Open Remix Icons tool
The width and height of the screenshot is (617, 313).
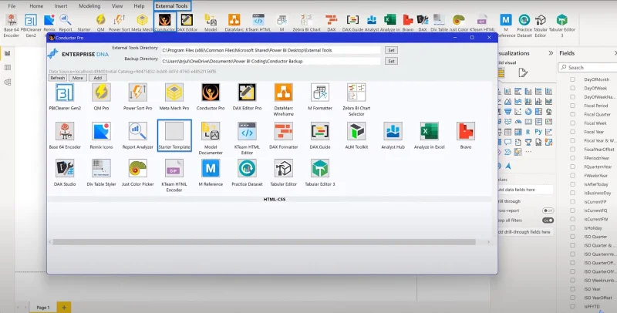coord(101,131)
